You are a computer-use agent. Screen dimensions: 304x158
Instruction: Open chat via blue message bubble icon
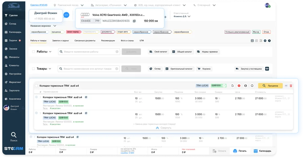[66, 15]
